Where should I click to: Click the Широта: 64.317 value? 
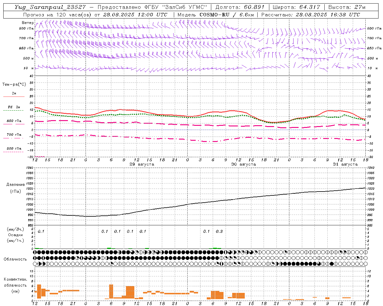tap(297, 7)
